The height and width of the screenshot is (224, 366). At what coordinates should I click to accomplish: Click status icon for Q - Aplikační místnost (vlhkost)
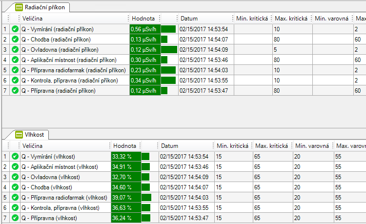coord(15,167)
